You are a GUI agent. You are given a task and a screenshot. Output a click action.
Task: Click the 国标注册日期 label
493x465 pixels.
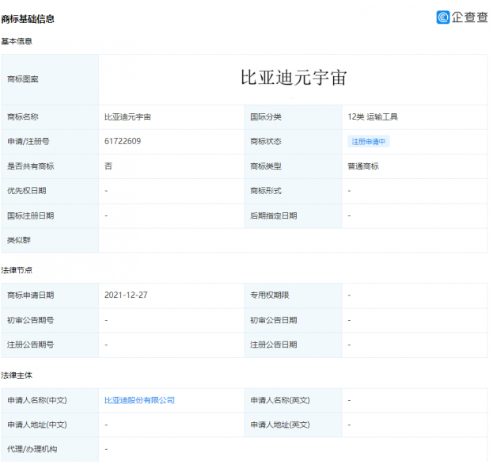coord(31,215)
